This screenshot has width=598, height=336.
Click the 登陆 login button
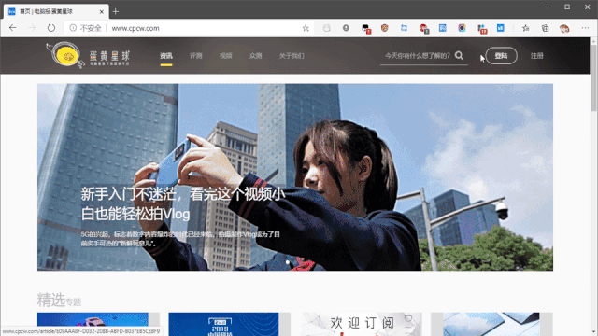coord(501,56)
